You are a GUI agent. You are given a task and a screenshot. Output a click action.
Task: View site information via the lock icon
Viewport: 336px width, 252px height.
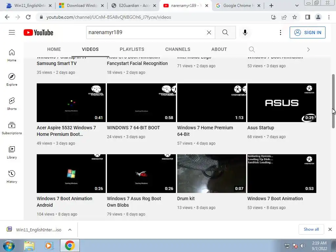[42, 17]
